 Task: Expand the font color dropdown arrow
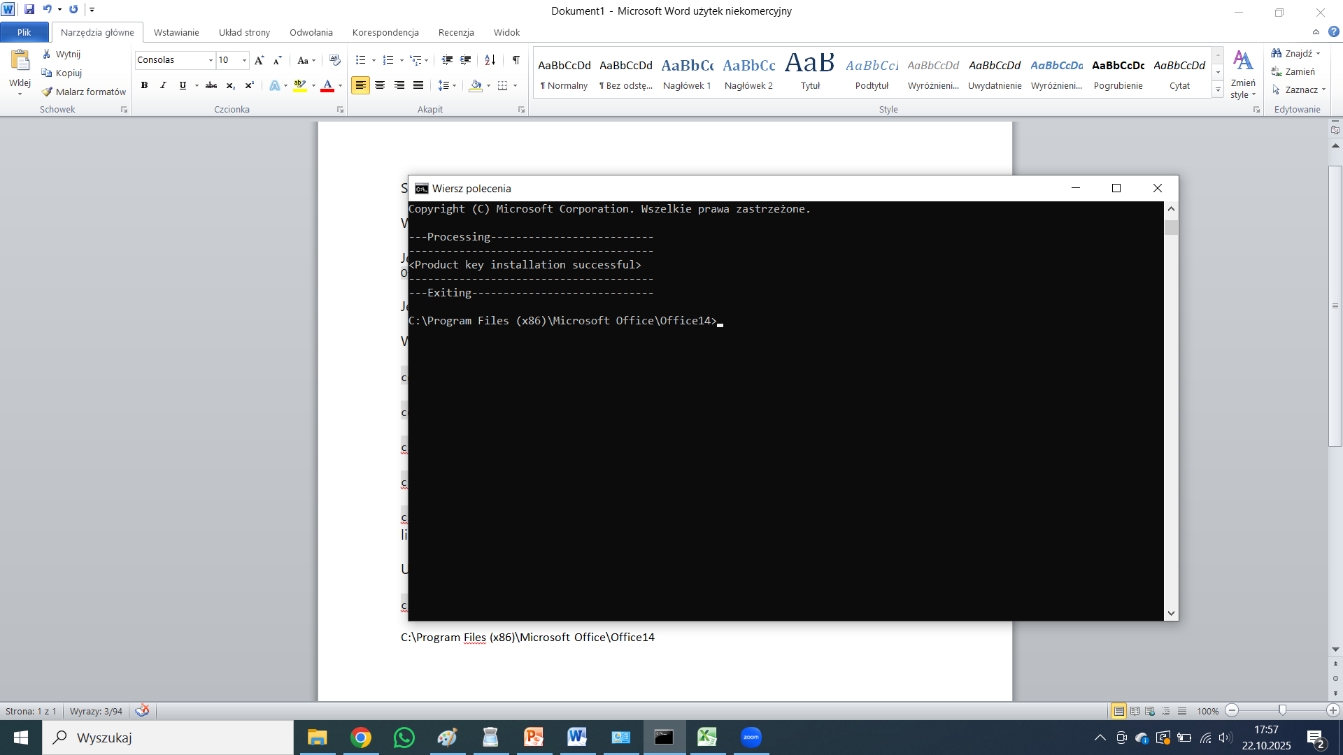341,85
